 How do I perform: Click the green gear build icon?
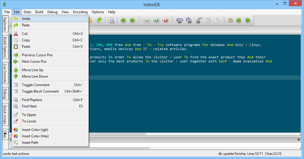click(147, 20)
